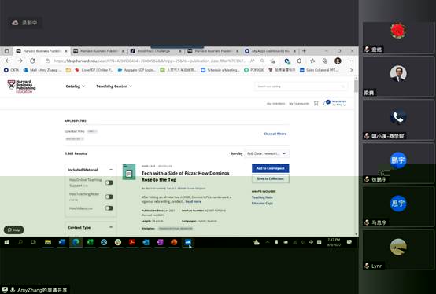
Task: Collapse the Included Material section
Action: 111,169
